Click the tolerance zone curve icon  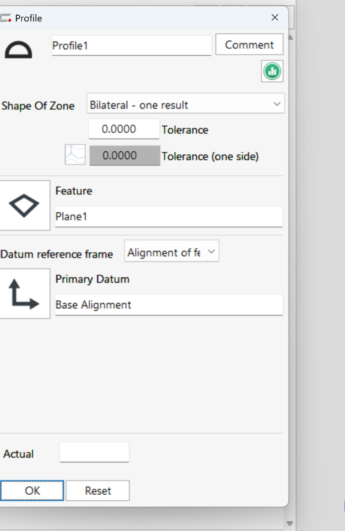75,155
